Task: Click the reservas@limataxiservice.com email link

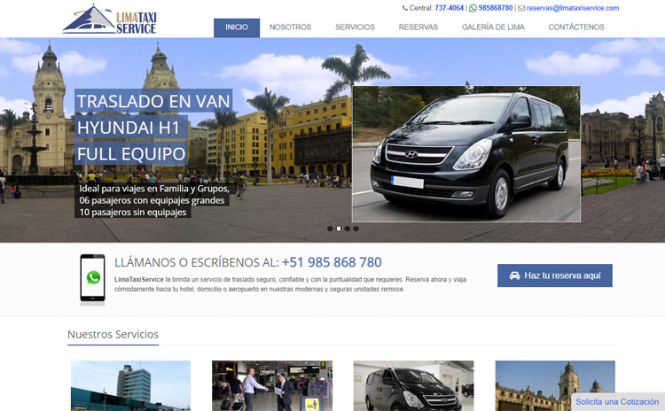Action: click(572, 8)
